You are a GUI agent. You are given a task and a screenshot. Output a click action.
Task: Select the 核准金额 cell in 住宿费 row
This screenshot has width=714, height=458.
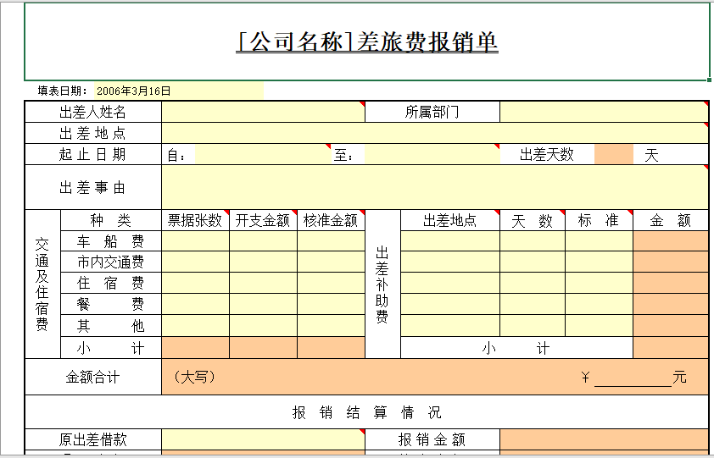(331, 284)
